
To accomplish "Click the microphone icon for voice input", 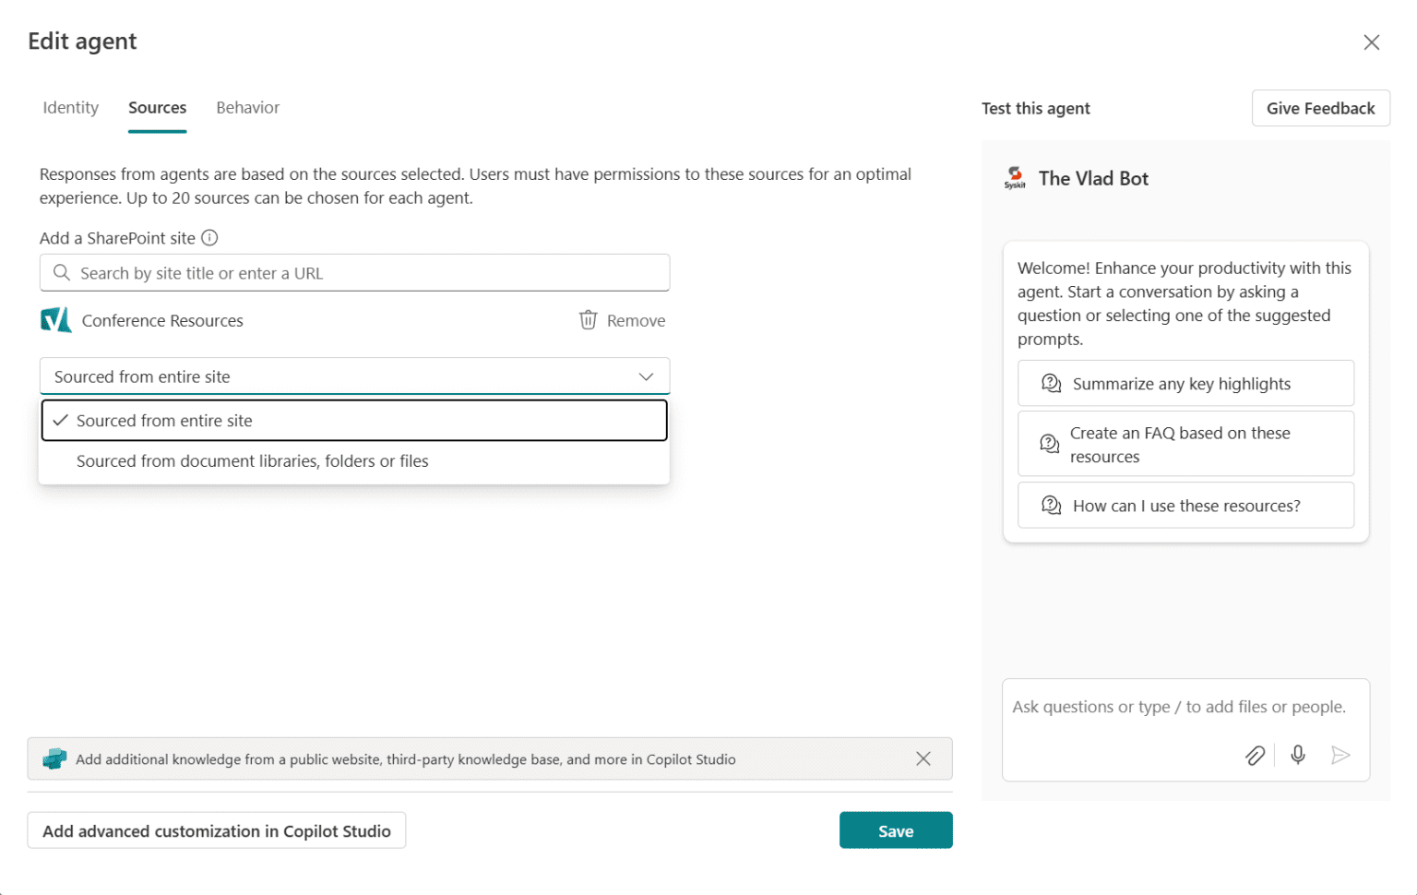I will [x=1297, y=755].
